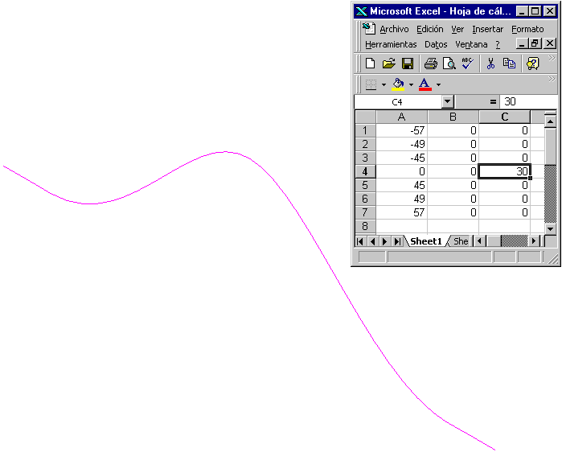562x452 pixels.
Task: Expand the borders dropdown arrow
Action: tap(384, 84)
